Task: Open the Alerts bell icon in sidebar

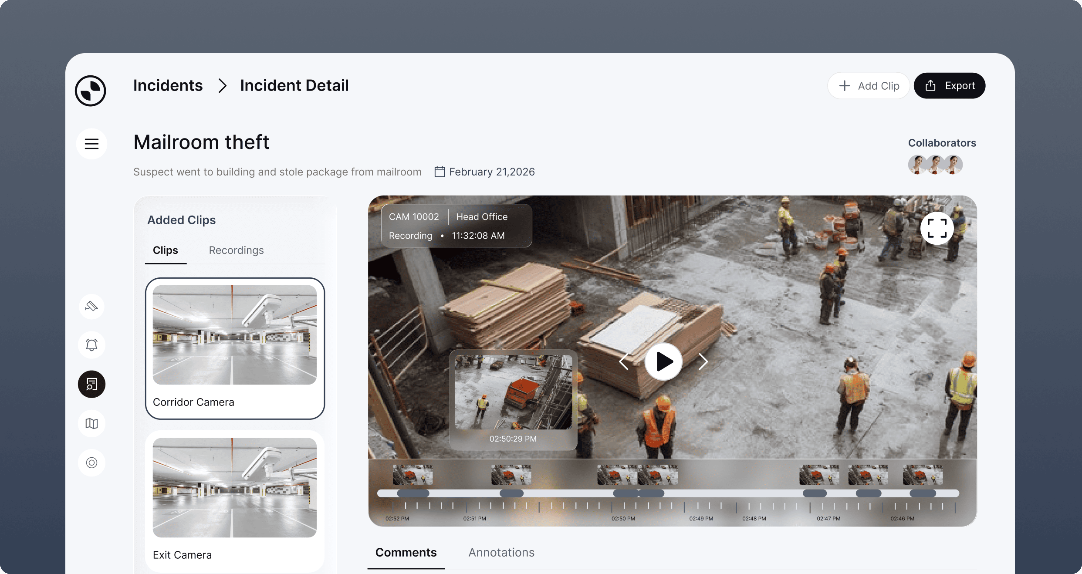Action: point(91,344)
